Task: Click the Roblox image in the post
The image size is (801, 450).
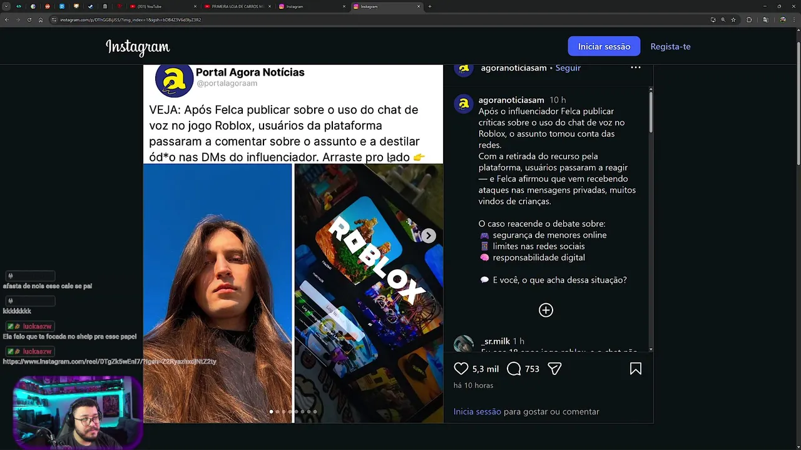Action: (369, 293)
